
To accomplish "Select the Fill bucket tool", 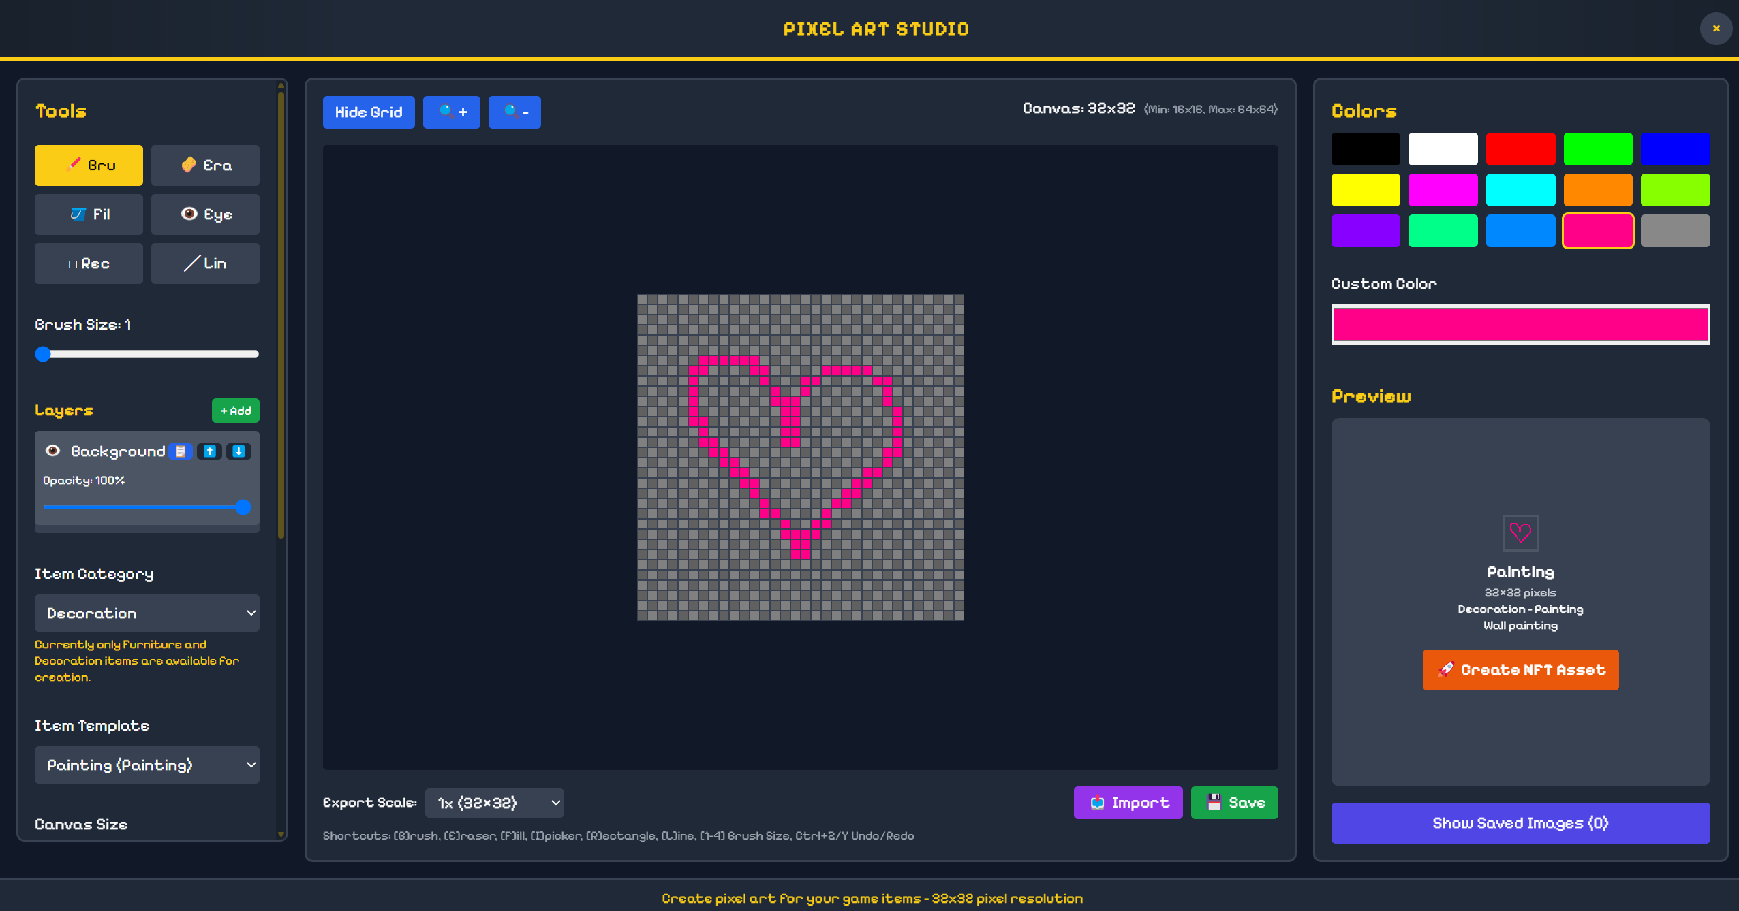I will [89, 214].
